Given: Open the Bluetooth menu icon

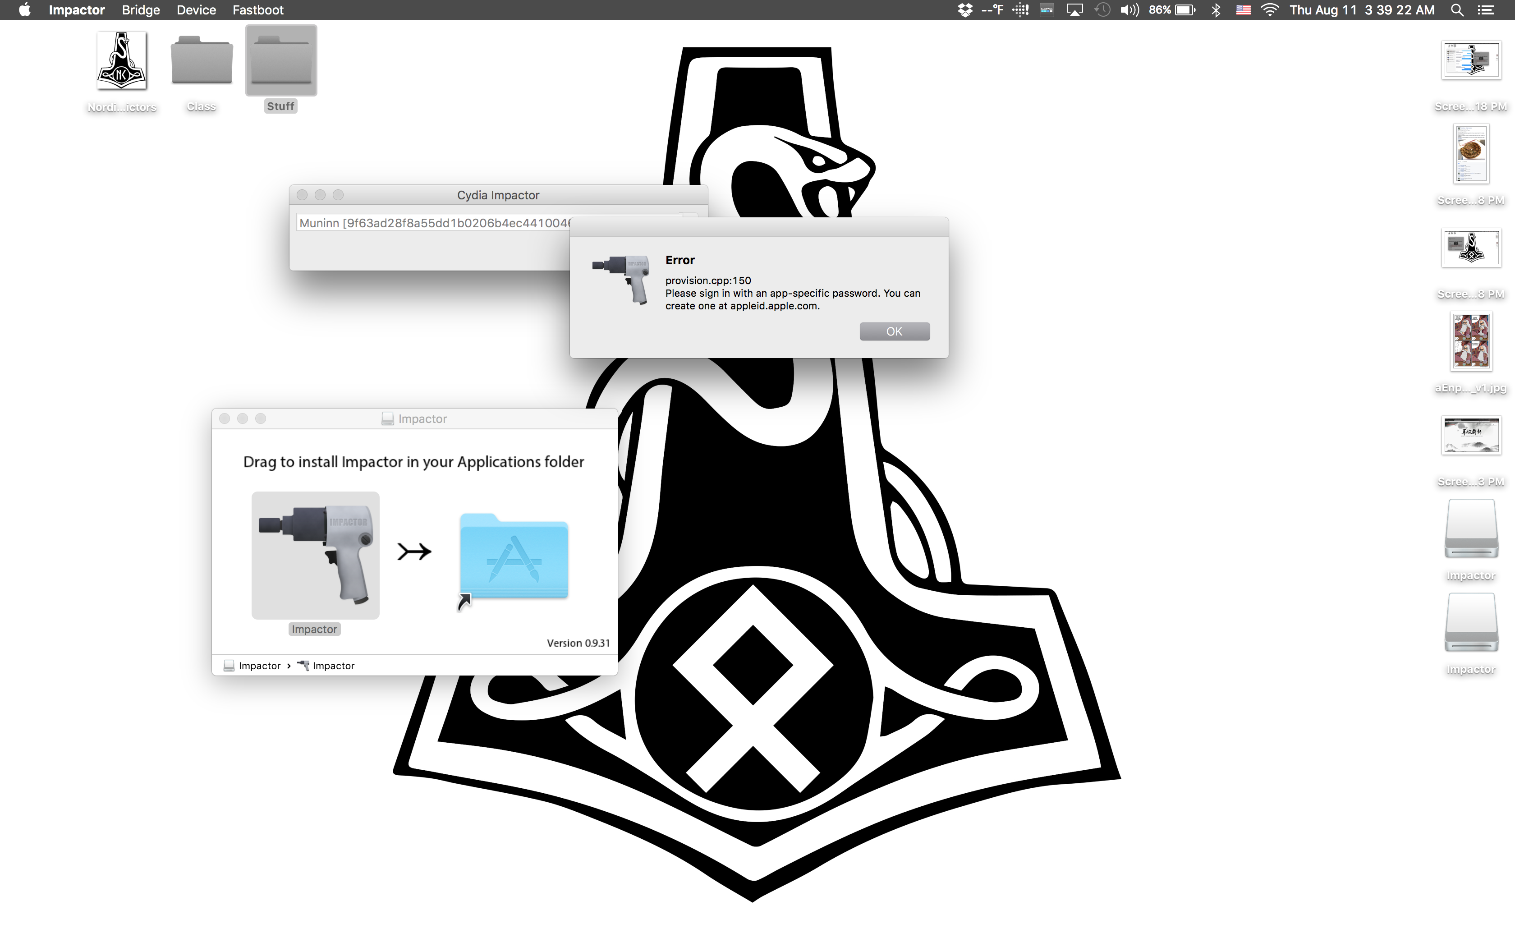Looking at the screenshot, I should tap(1216, 10).
